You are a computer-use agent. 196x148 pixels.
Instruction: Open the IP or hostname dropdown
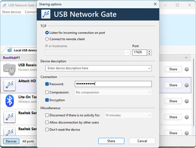coord(128,53)
